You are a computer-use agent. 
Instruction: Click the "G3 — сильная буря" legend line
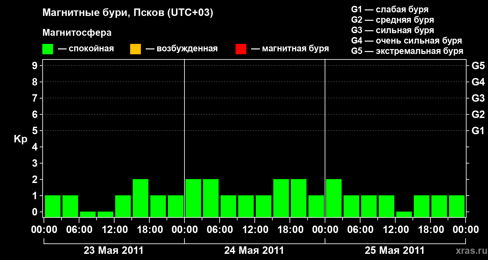[392, 30]
